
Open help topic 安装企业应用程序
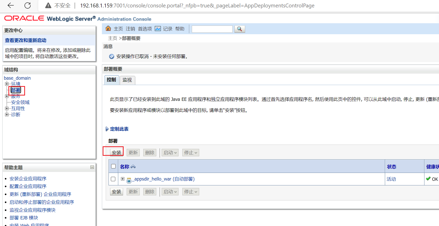28,179
